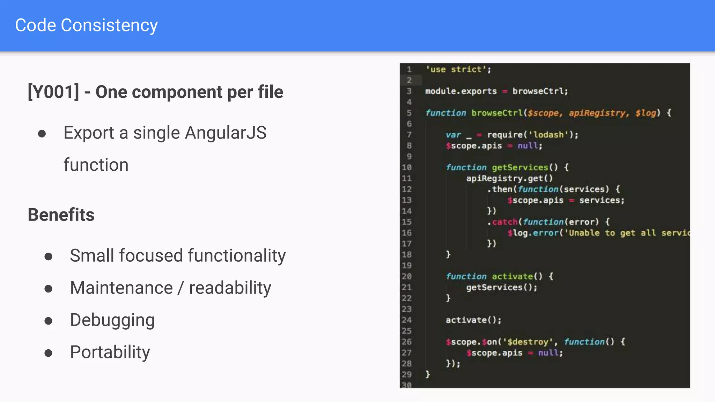The width and height of the screenshot is (715, 402).
Task: Select the 'Portability' bullet
Action: [110, 352]
